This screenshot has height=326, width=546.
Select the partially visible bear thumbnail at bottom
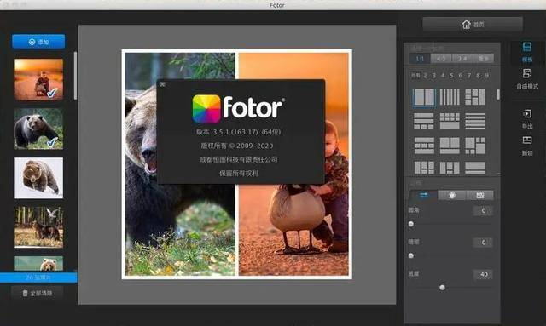(38, 264)
